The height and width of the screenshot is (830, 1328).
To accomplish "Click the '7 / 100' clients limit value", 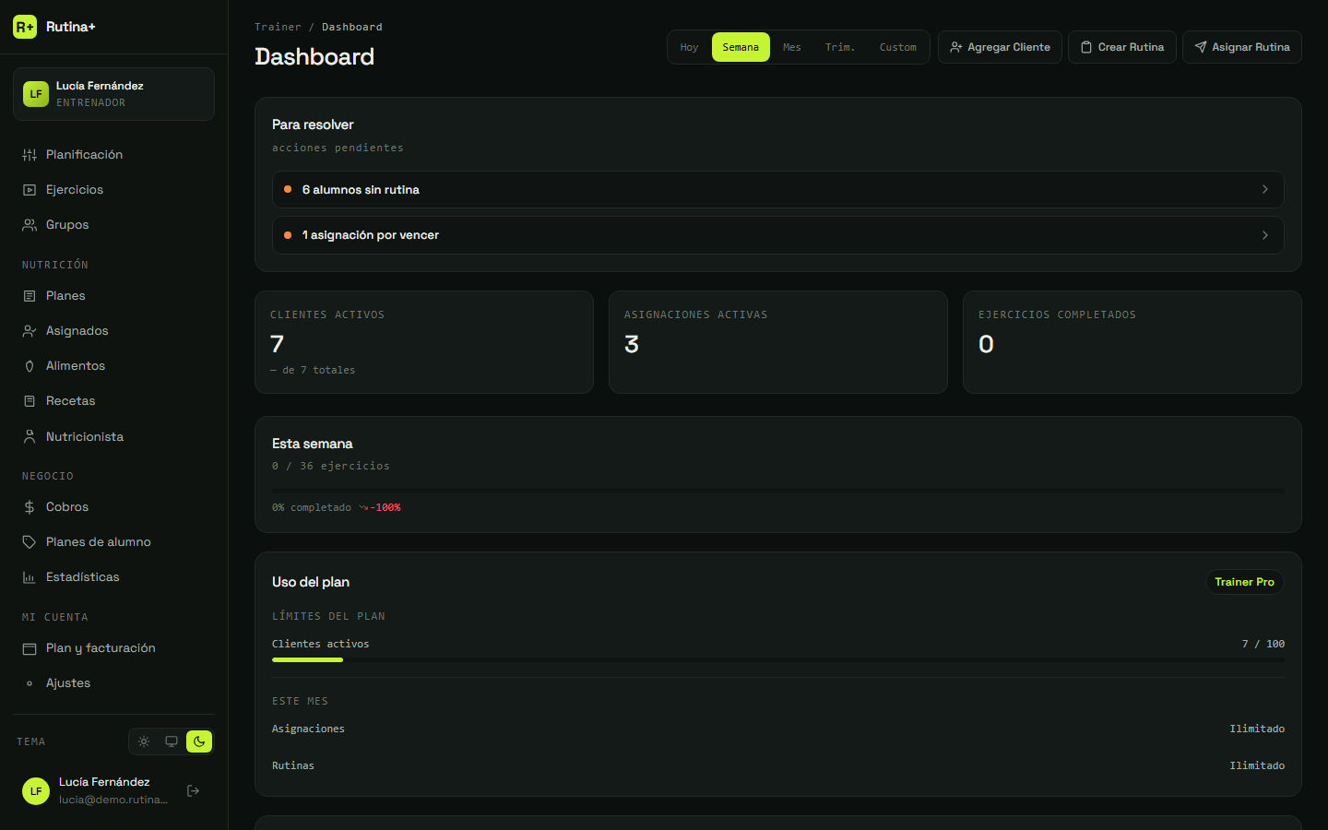I will click(x=1263, y=644).
